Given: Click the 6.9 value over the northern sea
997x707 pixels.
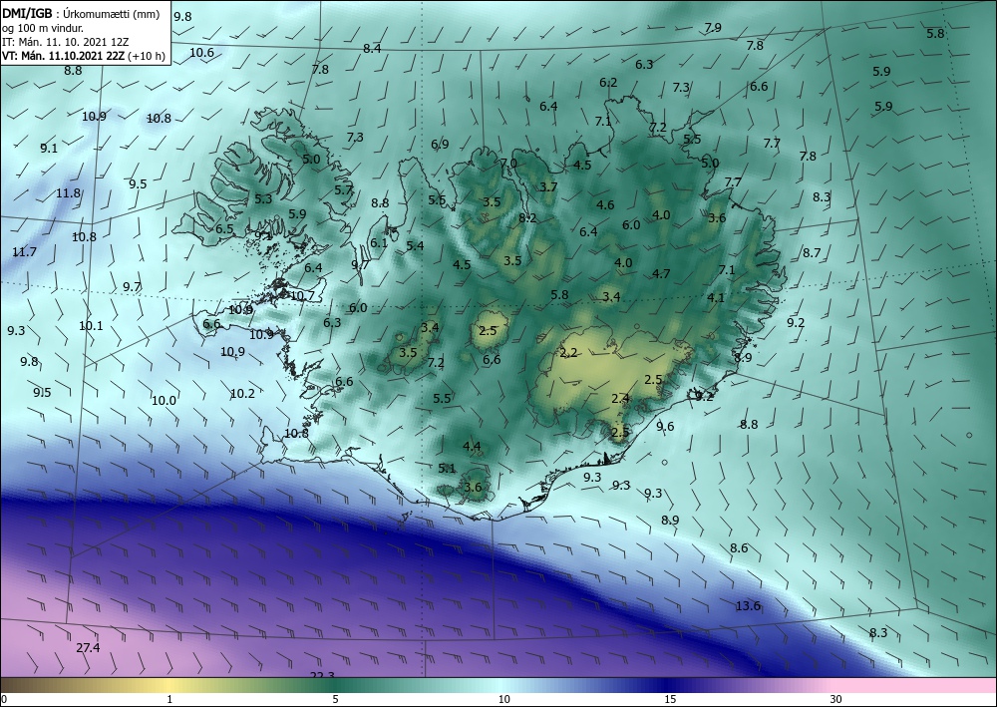Looking at the screenshot, I should 440,145.
